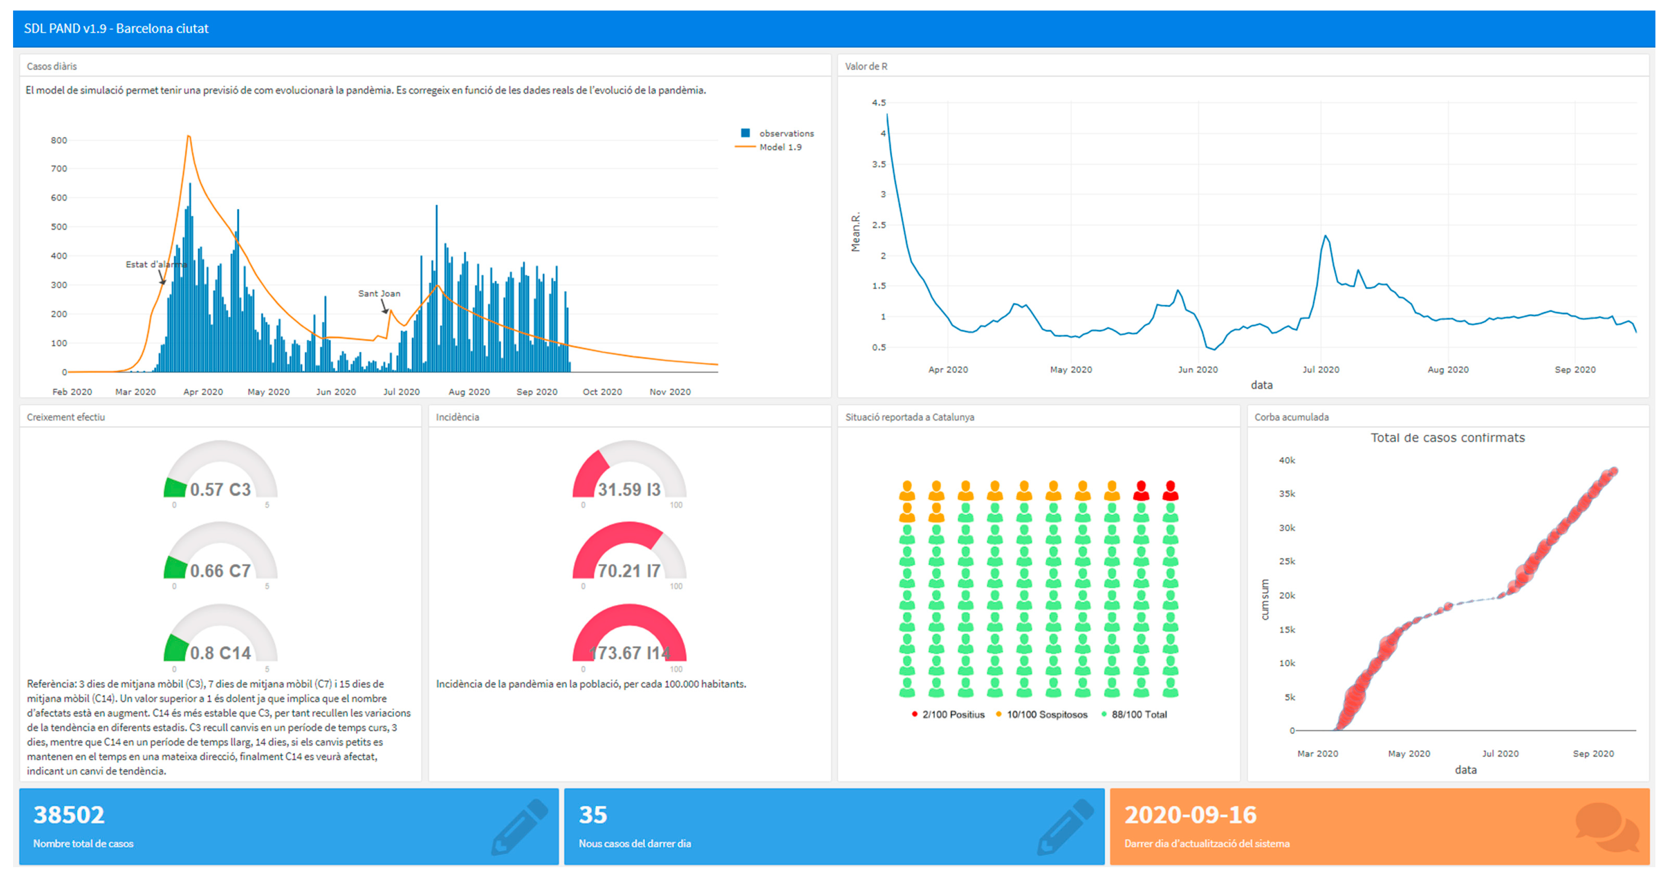This screenshot has height=876, width=1663.
Task: Click the last red person icon in the top row
Action: click(x=1170, y=491)
